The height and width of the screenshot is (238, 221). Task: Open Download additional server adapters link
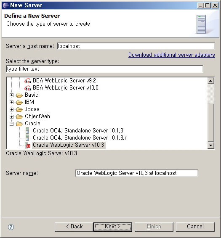[x=172, y=55]
